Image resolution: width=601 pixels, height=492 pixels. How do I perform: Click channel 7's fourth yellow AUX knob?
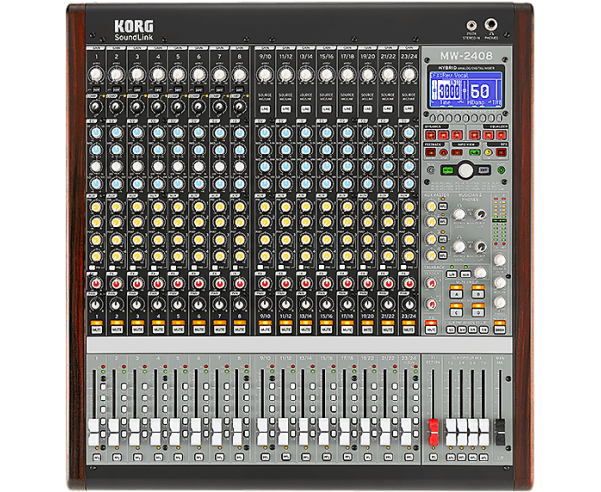(x=220, y=256)
